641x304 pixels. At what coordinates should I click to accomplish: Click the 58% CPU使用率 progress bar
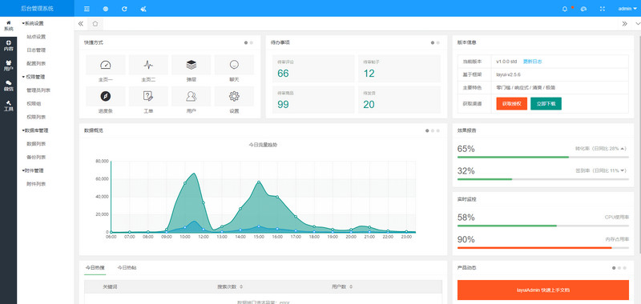click(x=543, y=226)
